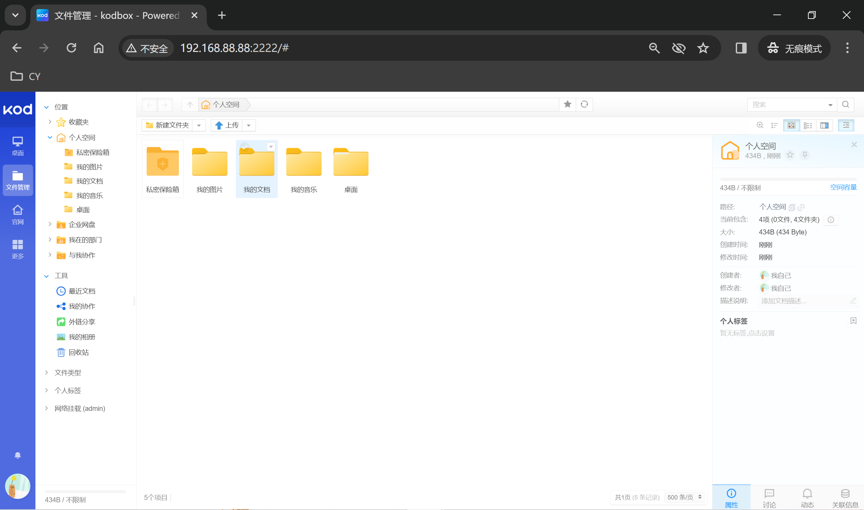
Task: Click the search magnifier button
Action: pyautogui.click(x=845, y=105)
